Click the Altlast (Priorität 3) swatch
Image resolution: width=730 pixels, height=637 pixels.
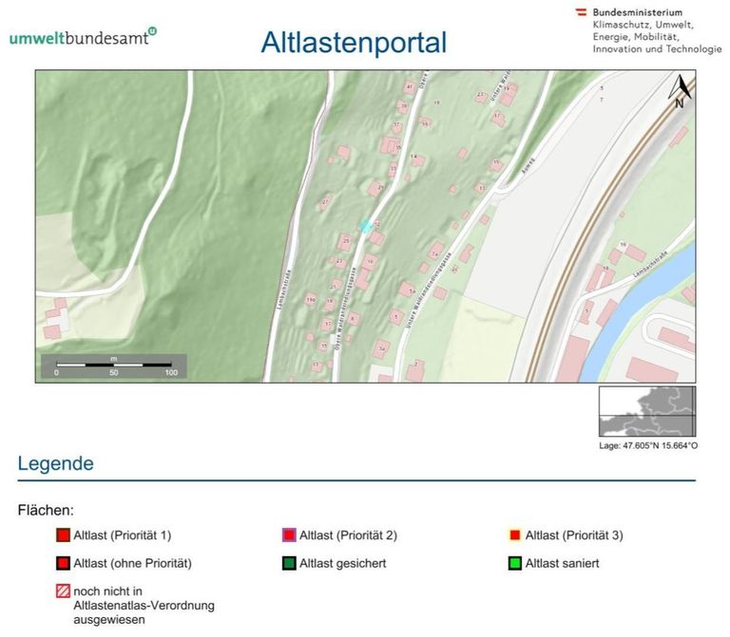515,535
